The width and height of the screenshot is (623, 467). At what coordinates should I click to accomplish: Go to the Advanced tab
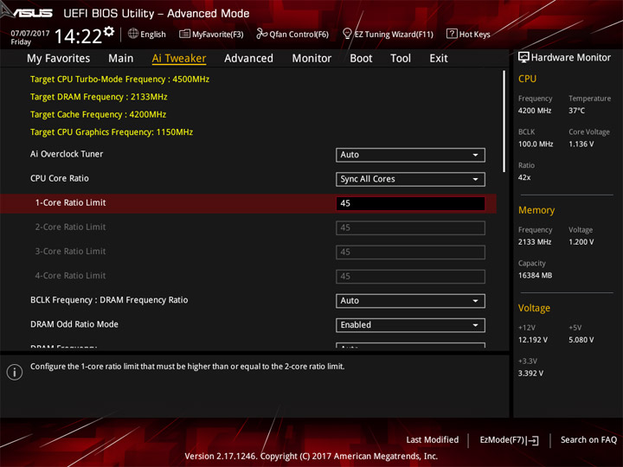click(248, 59)
